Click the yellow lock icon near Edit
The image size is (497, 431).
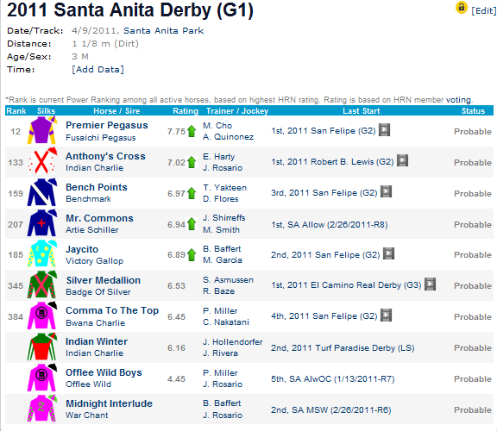(x=461, y=8)
